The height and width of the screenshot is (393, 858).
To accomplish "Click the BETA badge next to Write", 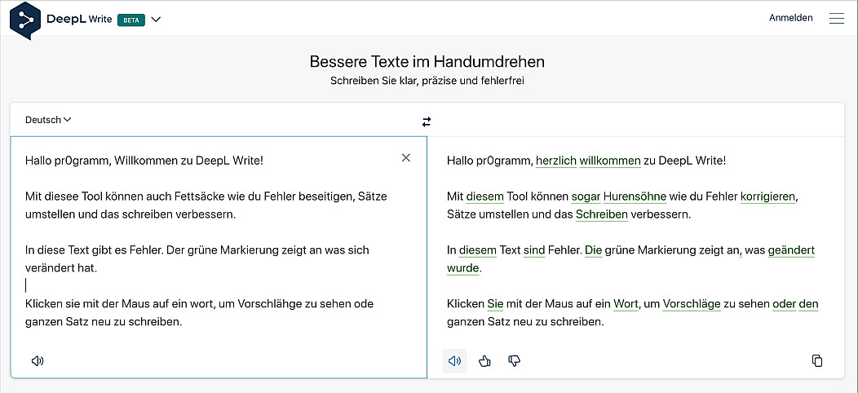I will click(x=131, y=20).
